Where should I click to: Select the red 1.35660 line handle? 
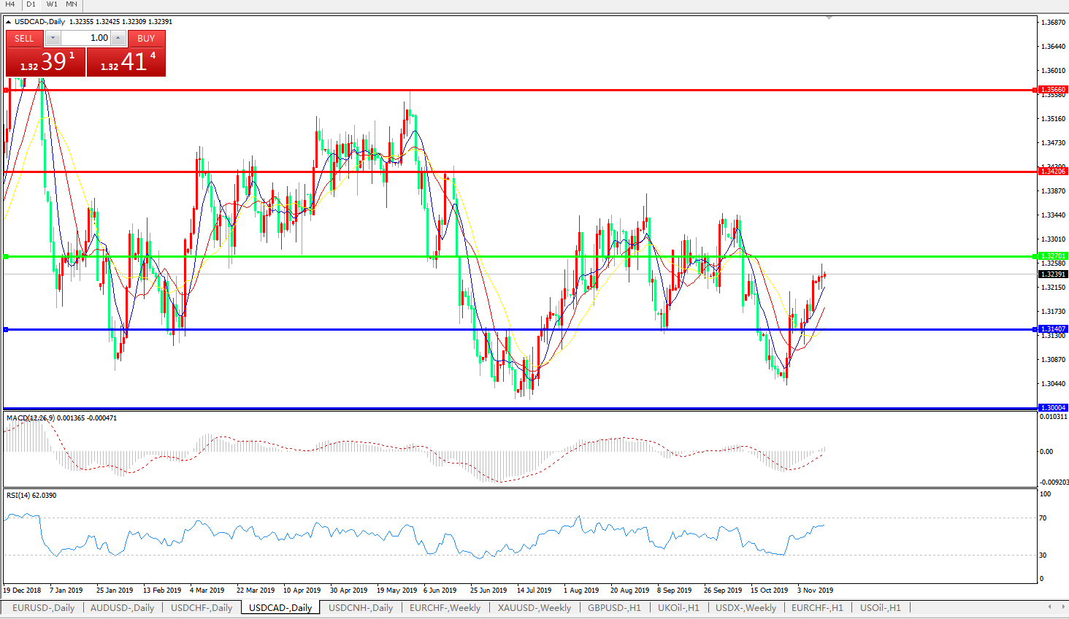pos(6,90)
